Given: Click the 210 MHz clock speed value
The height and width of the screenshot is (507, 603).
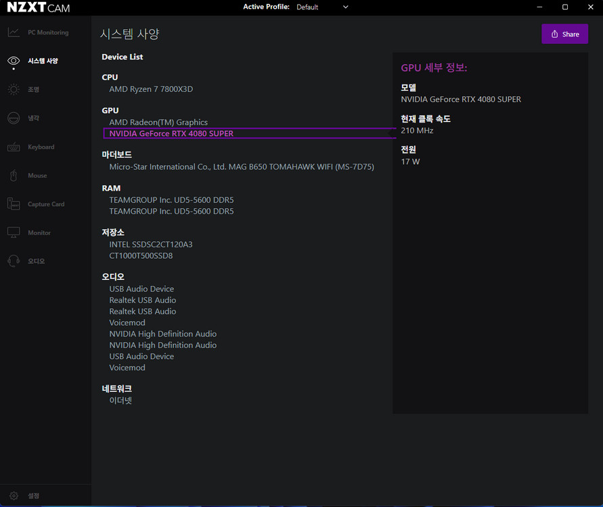Looking at the screenshot, I should 417,130.
